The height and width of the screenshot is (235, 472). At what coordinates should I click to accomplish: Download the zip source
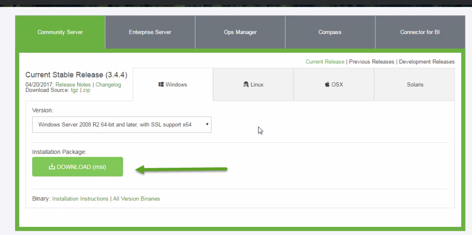click(x=86, y=90)
